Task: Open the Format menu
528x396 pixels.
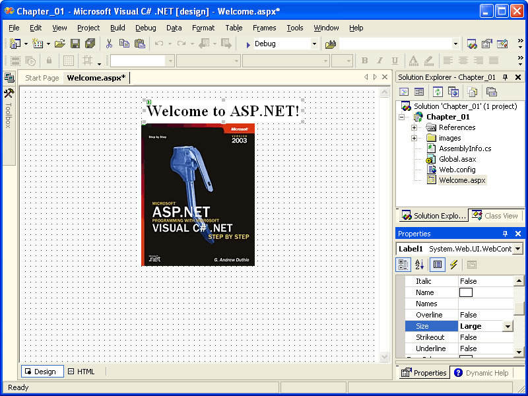Action: tap(203, 28)
